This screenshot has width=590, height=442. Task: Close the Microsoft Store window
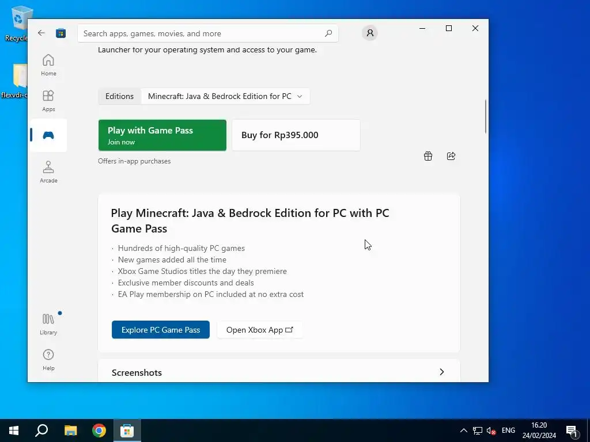[475, 28]
